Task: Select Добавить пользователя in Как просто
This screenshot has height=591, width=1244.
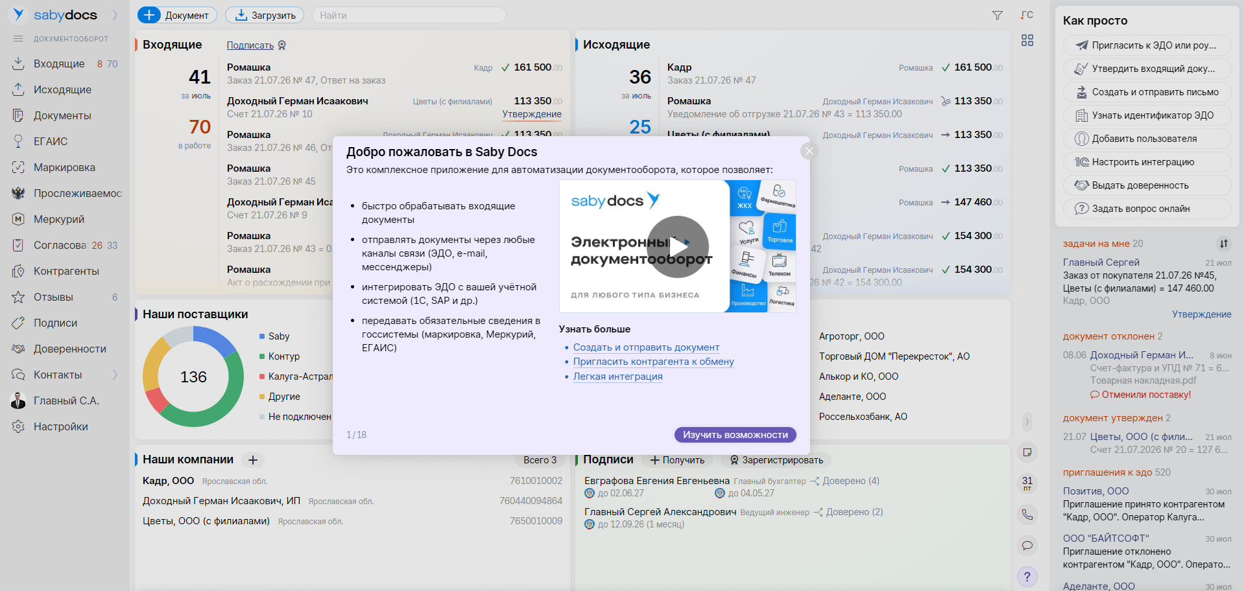Action: pos(1147,139)
